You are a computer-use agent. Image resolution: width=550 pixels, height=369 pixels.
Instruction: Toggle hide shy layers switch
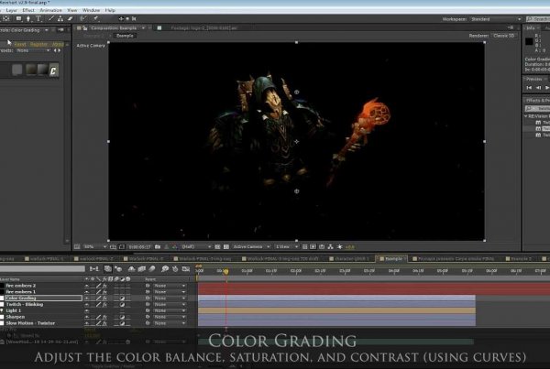pyautogui.click(x=131, y=269)
